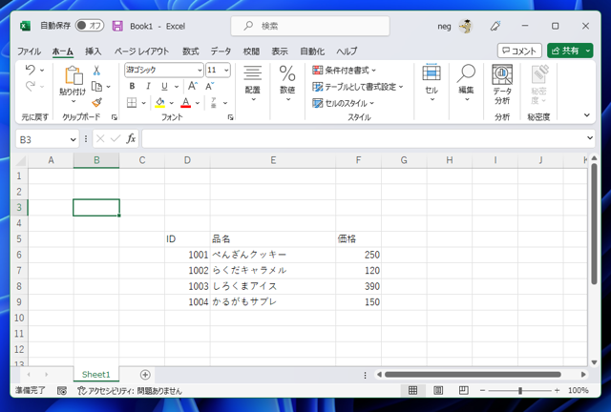Viewport: 611px width, 412px height.
Task: Click cell containing ぺんぎんクッキー
Action: (x=273, y=255)
